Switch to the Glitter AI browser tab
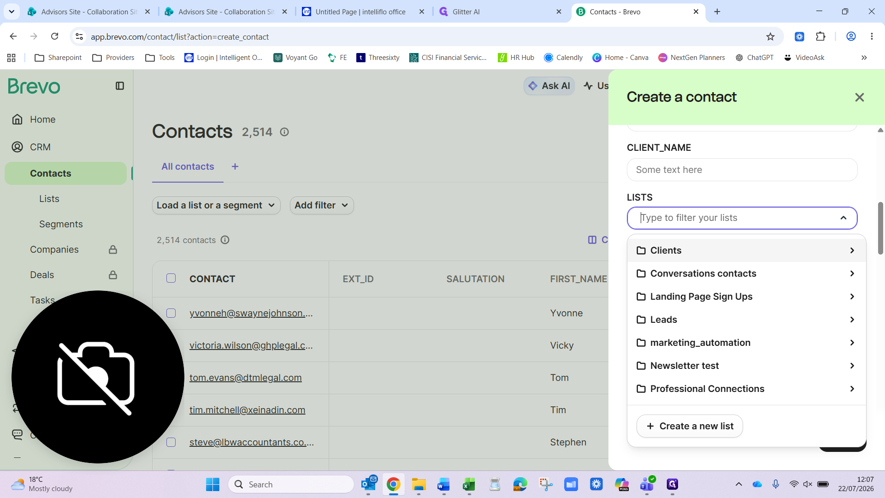 coord(501,12)
